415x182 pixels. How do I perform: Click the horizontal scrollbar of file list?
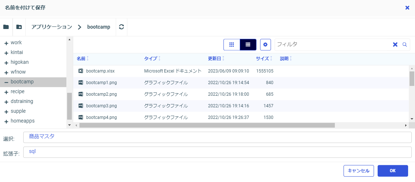click(x=207, y=125)
